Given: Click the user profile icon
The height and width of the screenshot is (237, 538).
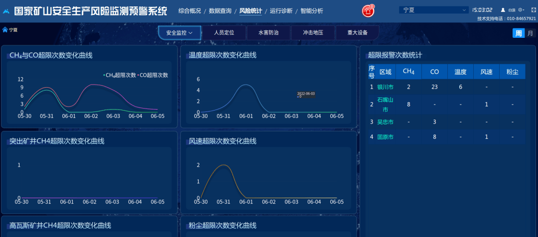Looking at the screenshot, I should pos(503,10).
